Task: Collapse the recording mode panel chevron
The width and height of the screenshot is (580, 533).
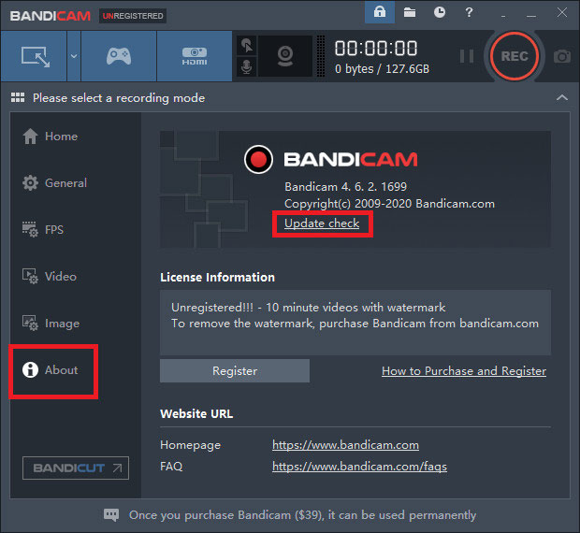Action: click(x=561, y=97)
